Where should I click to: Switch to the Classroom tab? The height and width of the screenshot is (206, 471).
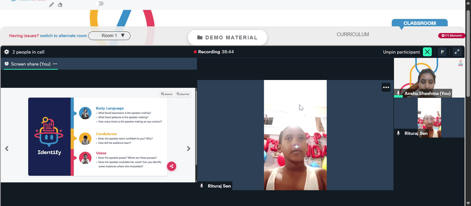tap(420, 23)
